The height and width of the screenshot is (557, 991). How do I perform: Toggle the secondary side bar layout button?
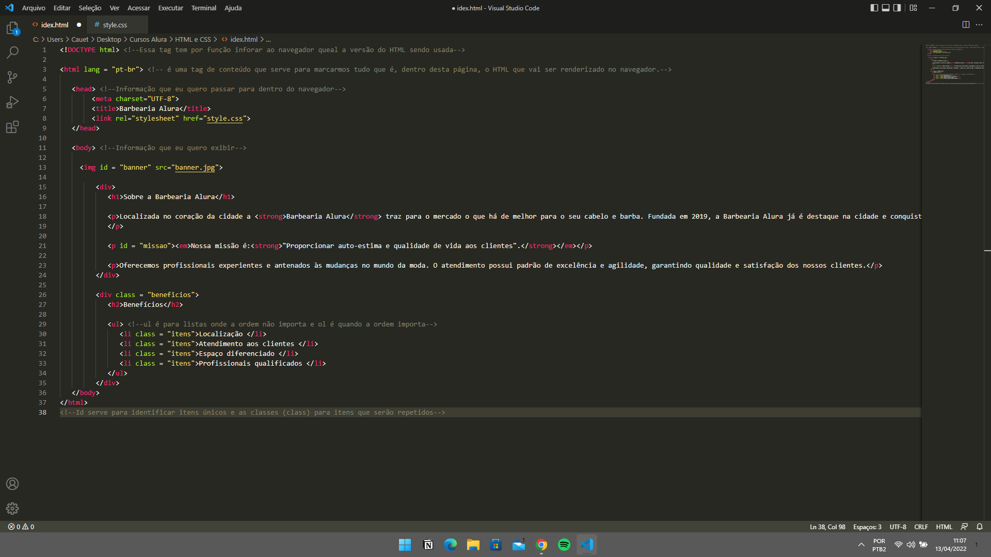897,8
